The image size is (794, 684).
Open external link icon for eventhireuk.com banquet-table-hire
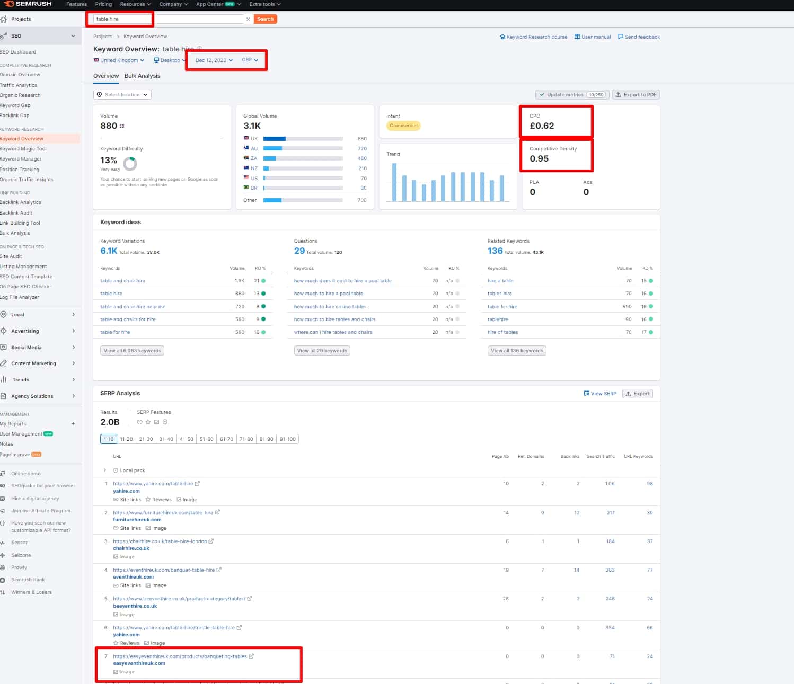(x=219, y=570)
